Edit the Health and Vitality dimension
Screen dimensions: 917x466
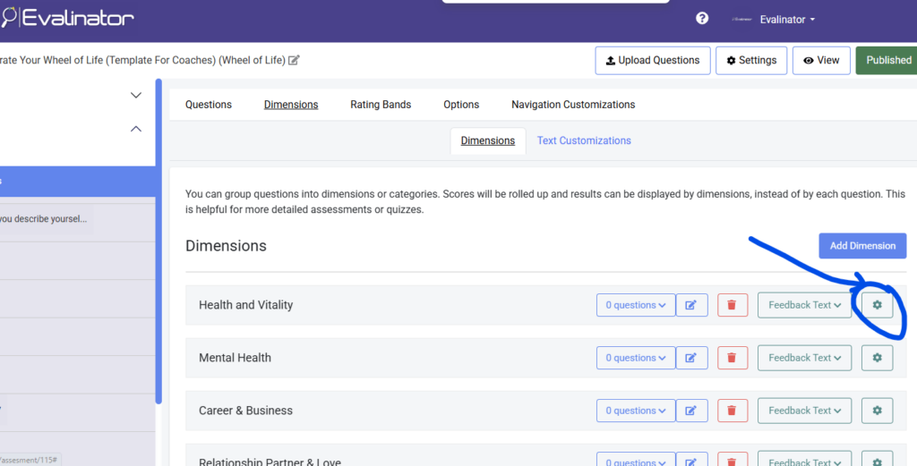pyautogui.click(x=691, y=305)
